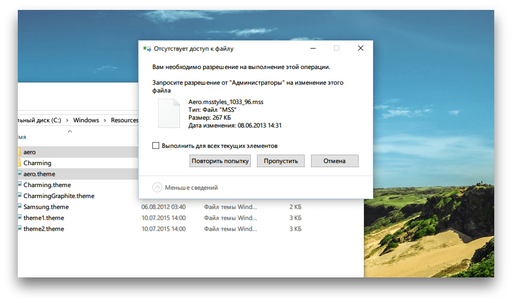Select the theme2.theme file name
Image resolution: width=512 pixels, height=303 pixels.
pyautogui.click(x=43, y=229)
